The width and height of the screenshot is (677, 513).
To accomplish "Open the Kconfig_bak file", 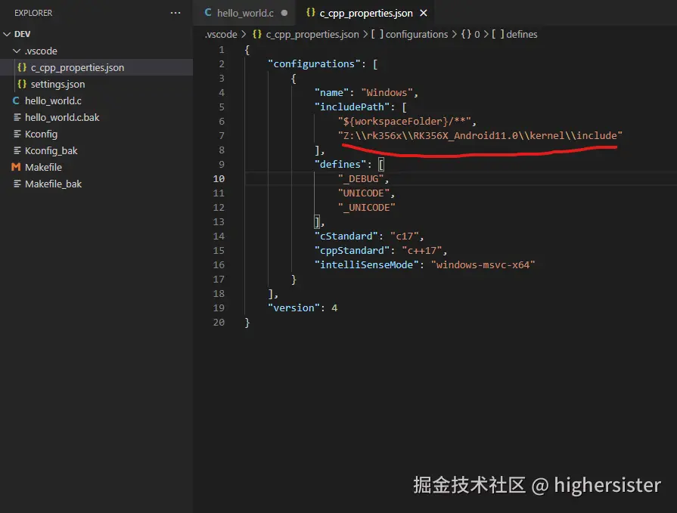I will tap(51, 151).
